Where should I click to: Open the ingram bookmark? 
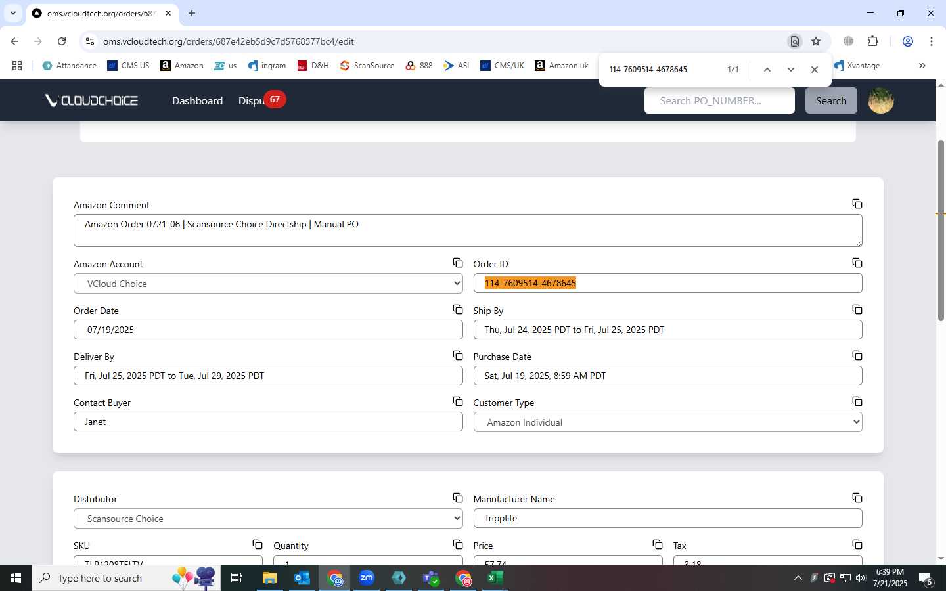(x=267, y=66)
